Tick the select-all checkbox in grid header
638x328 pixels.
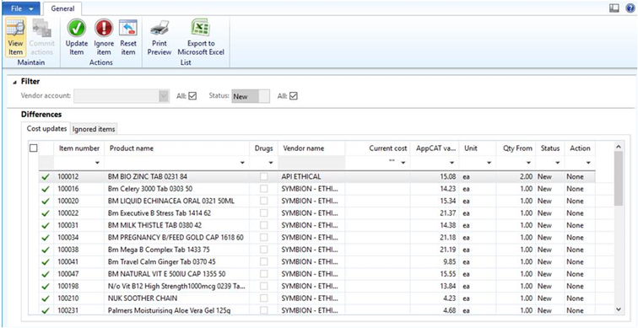click(34, 148)
